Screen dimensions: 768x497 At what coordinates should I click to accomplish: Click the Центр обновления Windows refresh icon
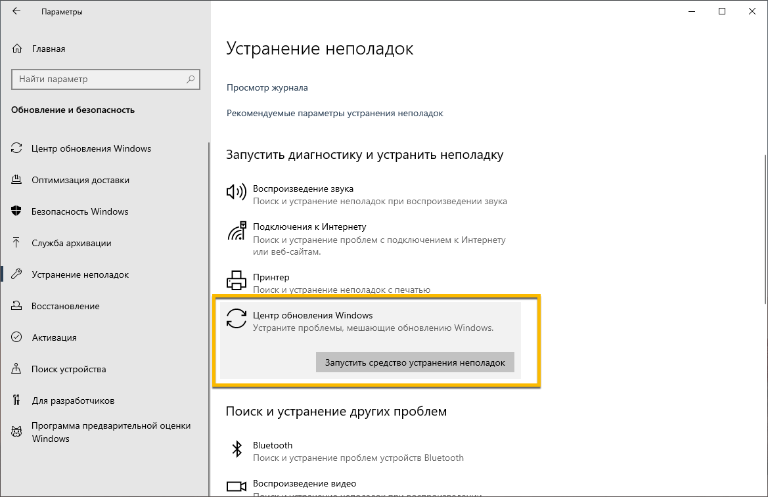236,320
